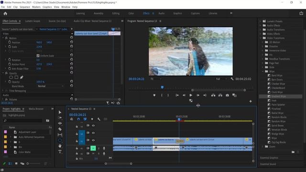Click the Lift button in Program monitor
This screenshot has height=172, width=306.
(213, 95)
